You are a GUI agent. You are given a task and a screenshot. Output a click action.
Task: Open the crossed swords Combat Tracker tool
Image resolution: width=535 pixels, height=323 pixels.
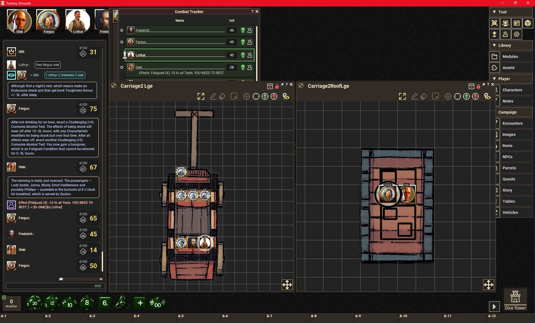(x=494, y=23)
